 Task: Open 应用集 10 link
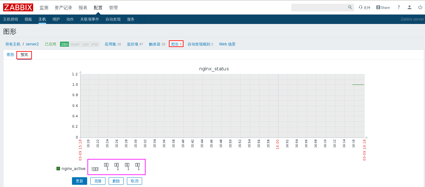click(x=113, y=44)
